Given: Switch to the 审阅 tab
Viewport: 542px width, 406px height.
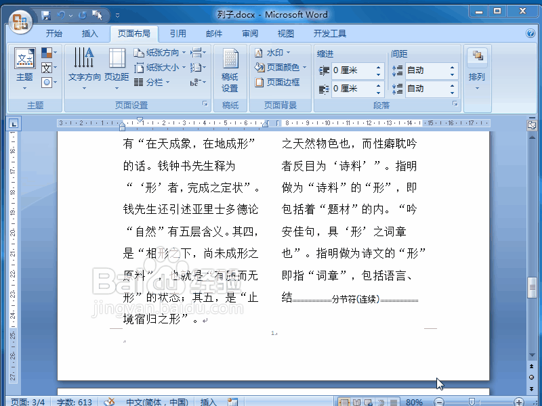Looking at the screenshot, I should point(250,33).
